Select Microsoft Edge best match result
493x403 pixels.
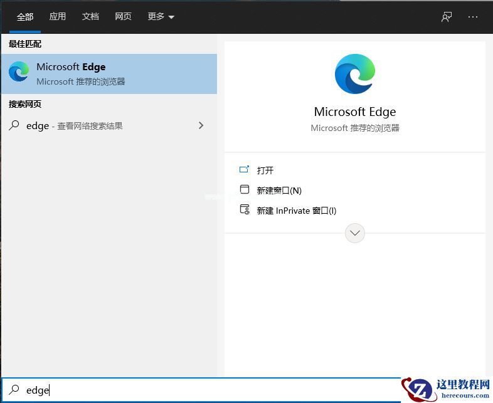(x=109, y=74)
